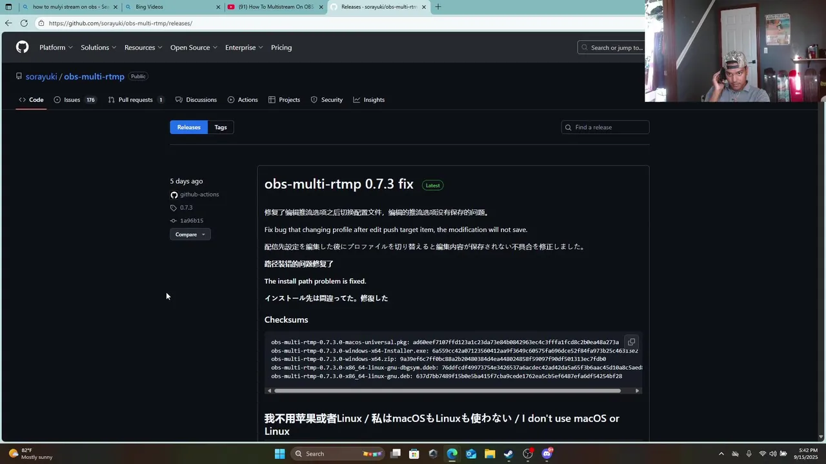Open the 1a96b15 commit link
Viewport: 826px width, 464px height.
[192, 220]
